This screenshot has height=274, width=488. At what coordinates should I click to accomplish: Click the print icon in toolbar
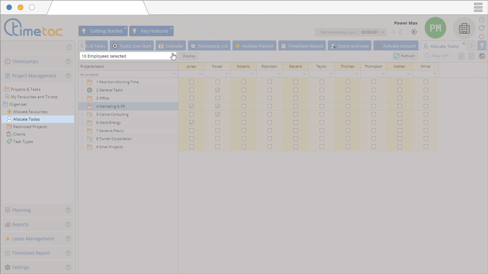click(482, 56)
